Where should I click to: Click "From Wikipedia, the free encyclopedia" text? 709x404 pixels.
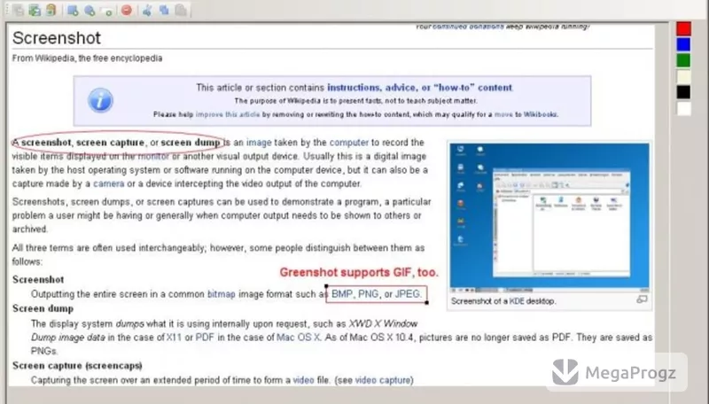pos(87,58)
